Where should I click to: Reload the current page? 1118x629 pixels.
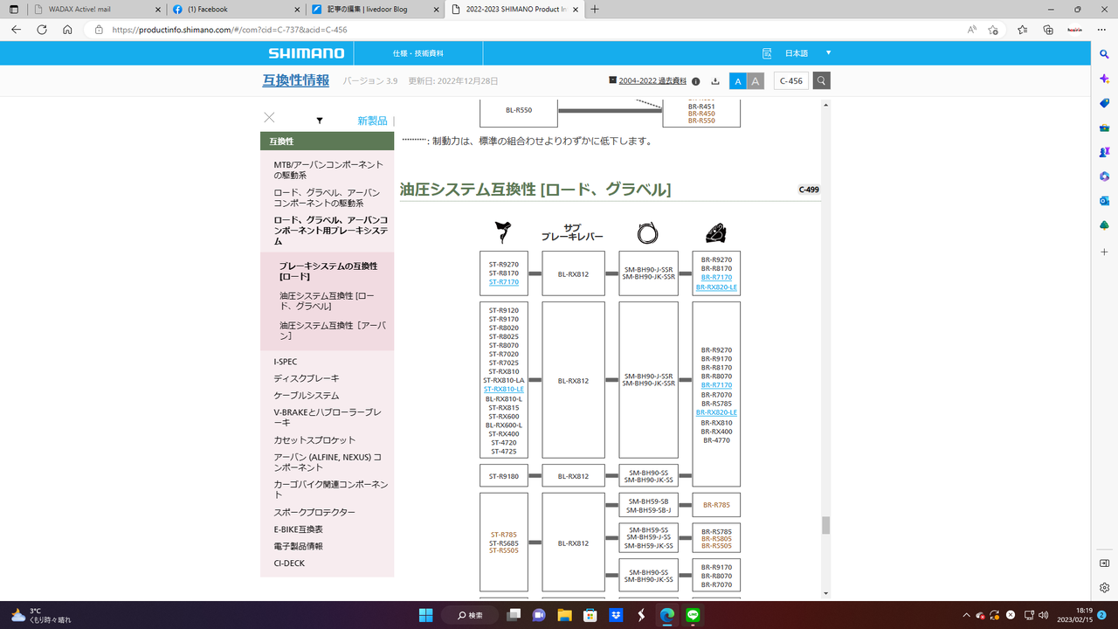42,29
